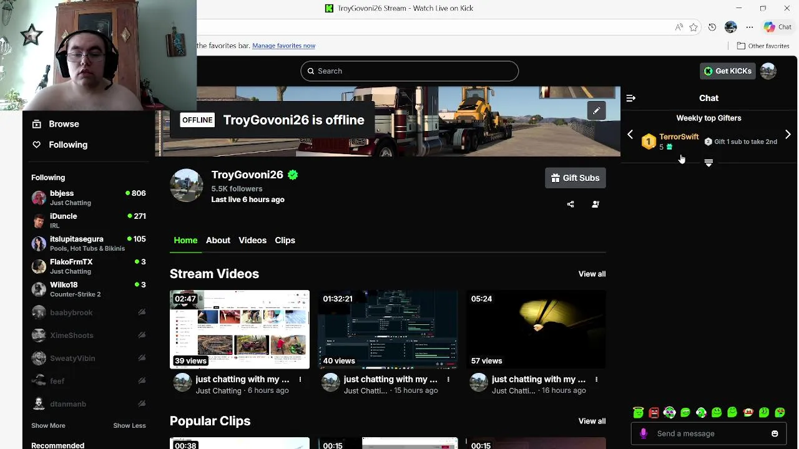This screenshot has width=799, height=449.
Task: Switch to the About tab
Action: click(x=218, y=240)
